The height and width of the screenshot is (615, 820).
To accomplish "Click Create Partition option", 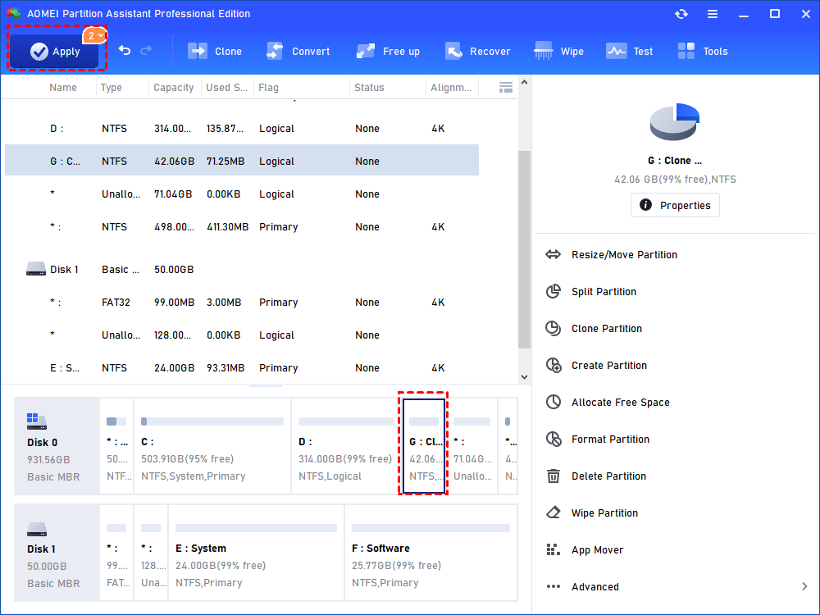I will [608, 366].
